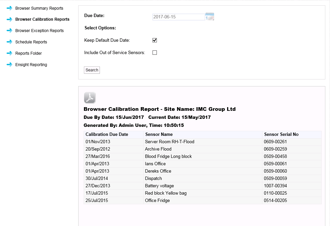Click the Due Date input field

tap(178, 17)
